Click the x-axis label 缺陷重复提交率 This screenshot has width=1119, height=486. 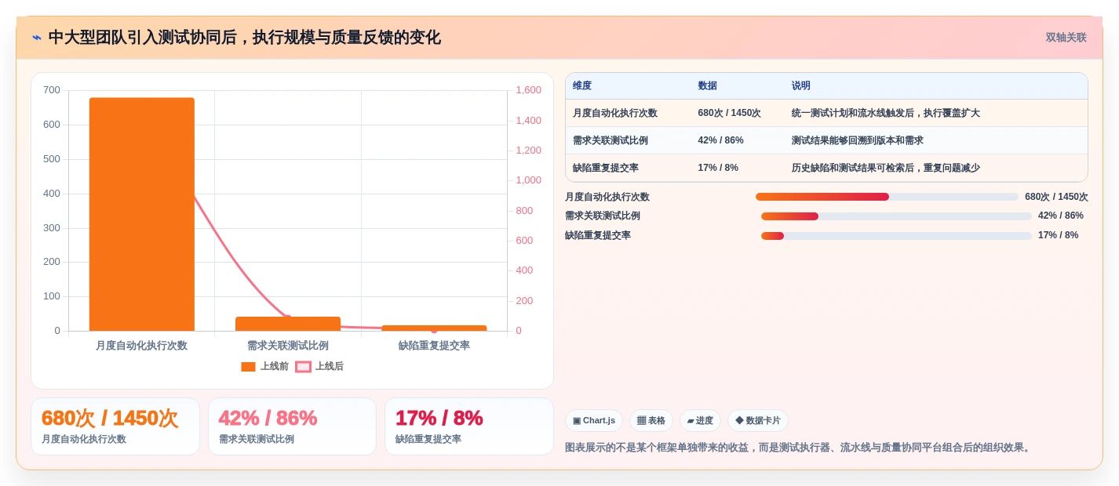click(x=434, y=346)
